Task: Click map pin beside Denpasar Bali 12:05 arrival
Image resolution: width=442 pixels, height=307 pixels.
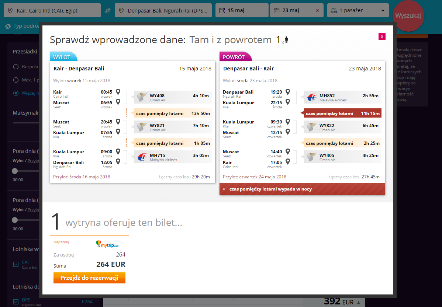Action: [x=118, y=161]
